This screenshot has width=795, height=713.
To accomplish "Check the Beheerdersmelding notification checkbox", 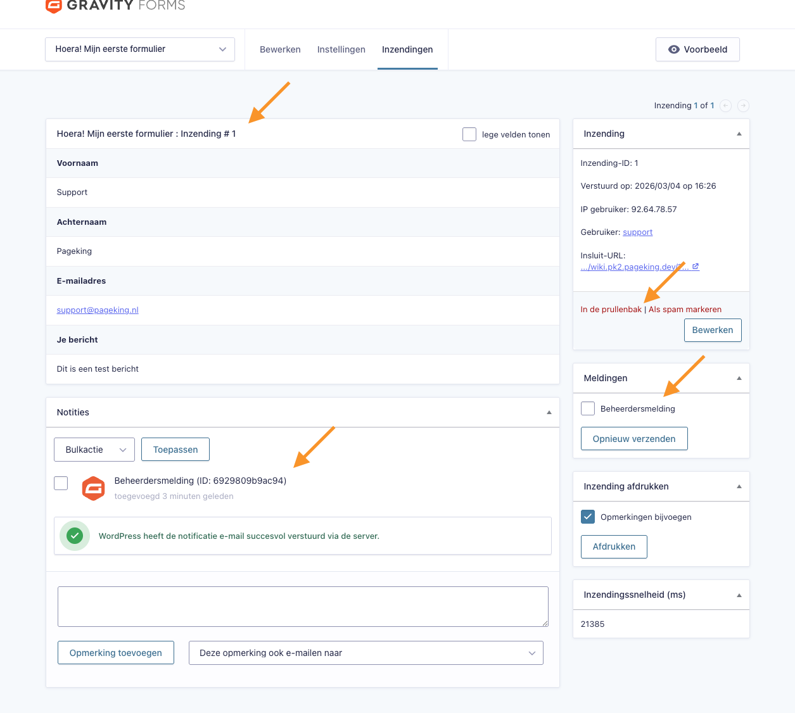I will tap(588, 408).
